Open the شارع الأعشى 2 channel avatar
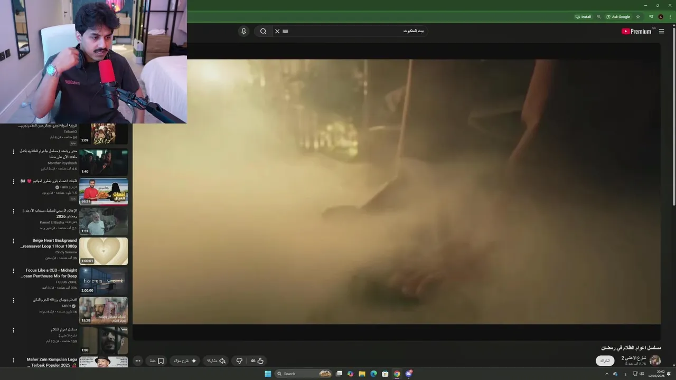The width and height of the screenshot is (676, 380). (x=655, y=360)
